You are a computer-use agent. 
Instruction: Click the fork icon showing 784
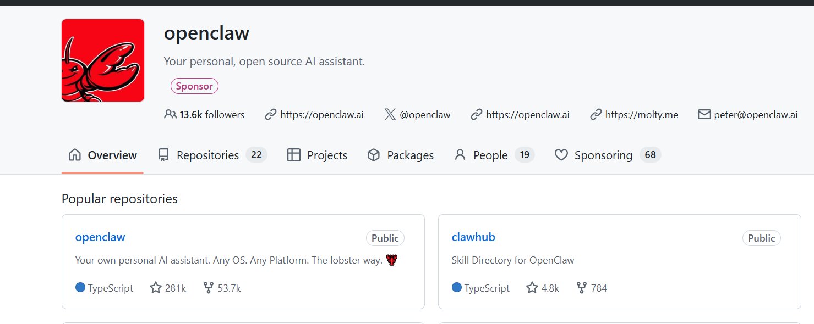pyautogui.click(x=582, y=288)
